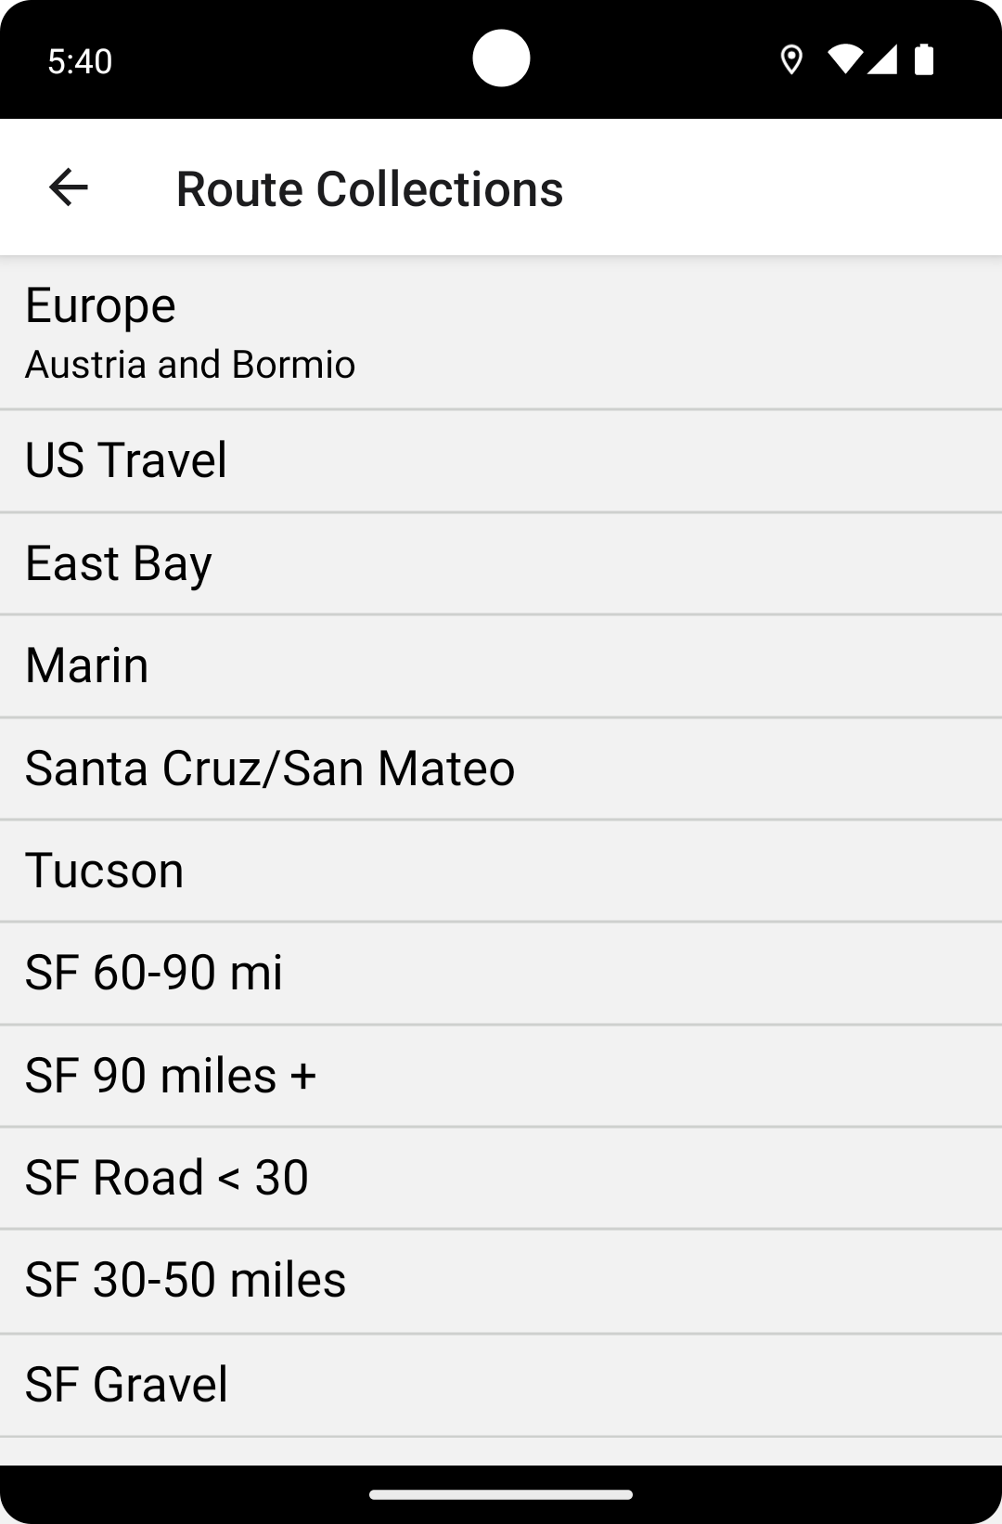Screen dimensions: 1002x1524
Task: Choose the SF 60-90 mi collection
Action: (501, 973)
